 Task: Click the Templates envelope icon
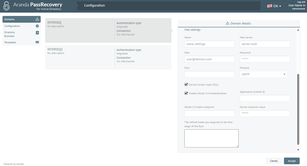point(37,42)
